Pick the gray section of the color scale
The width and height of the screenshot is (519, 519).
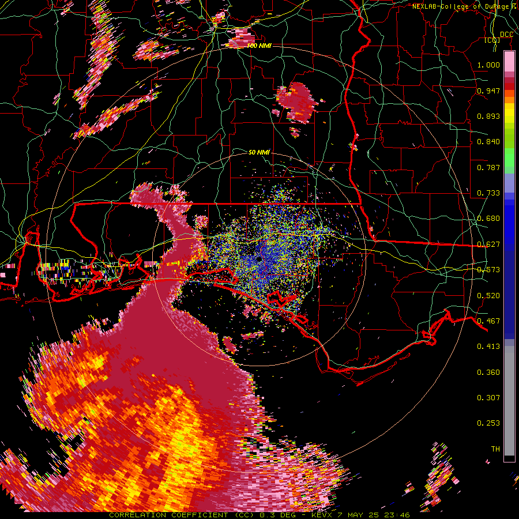pos(509,401)
